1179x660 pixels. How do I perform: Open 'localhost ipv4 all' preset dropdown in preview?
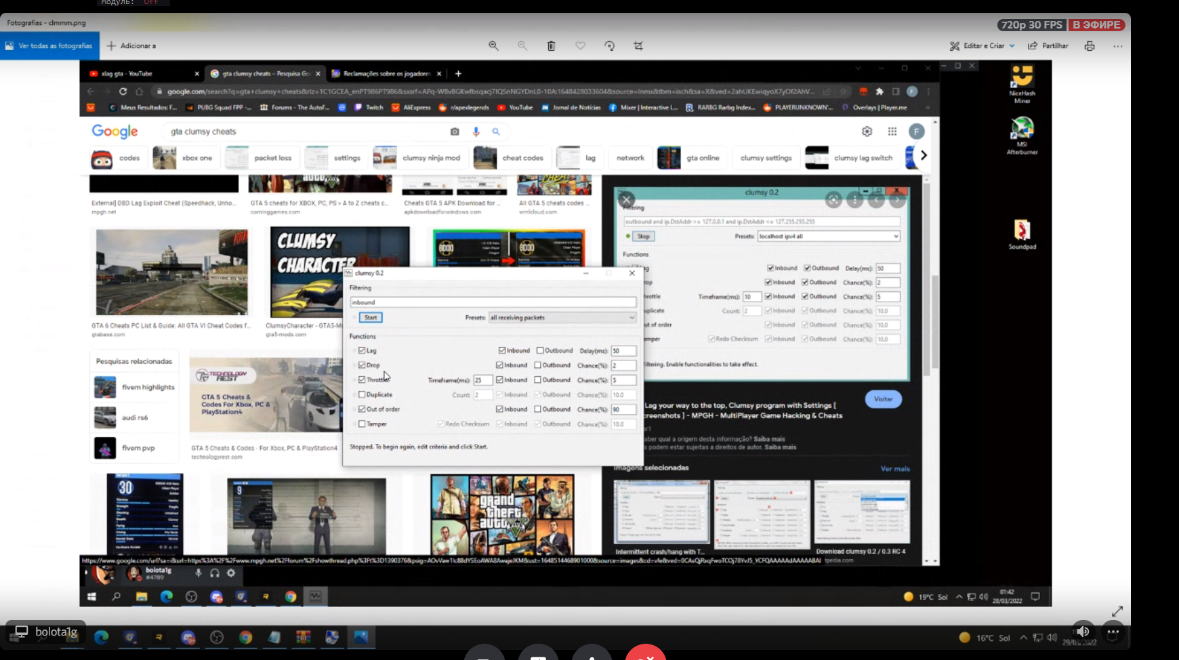(x=829, y=236)
